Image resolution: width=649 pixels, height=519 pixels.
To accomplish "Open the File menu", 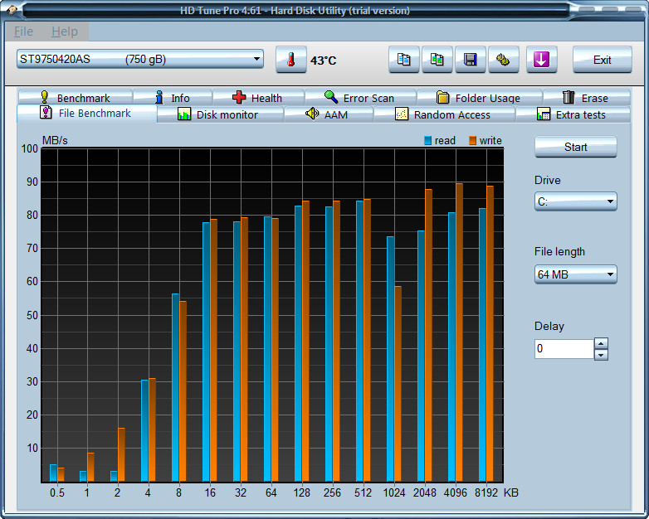I will 23,32.
